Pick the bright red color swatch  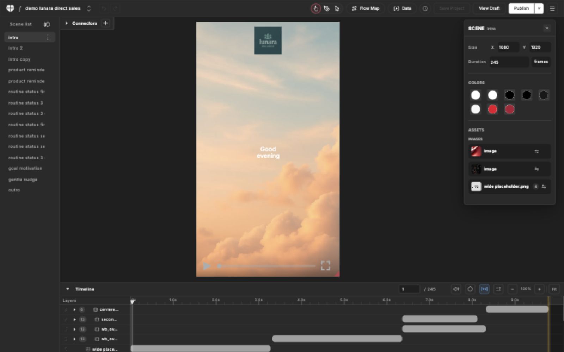tap(492, 109)
